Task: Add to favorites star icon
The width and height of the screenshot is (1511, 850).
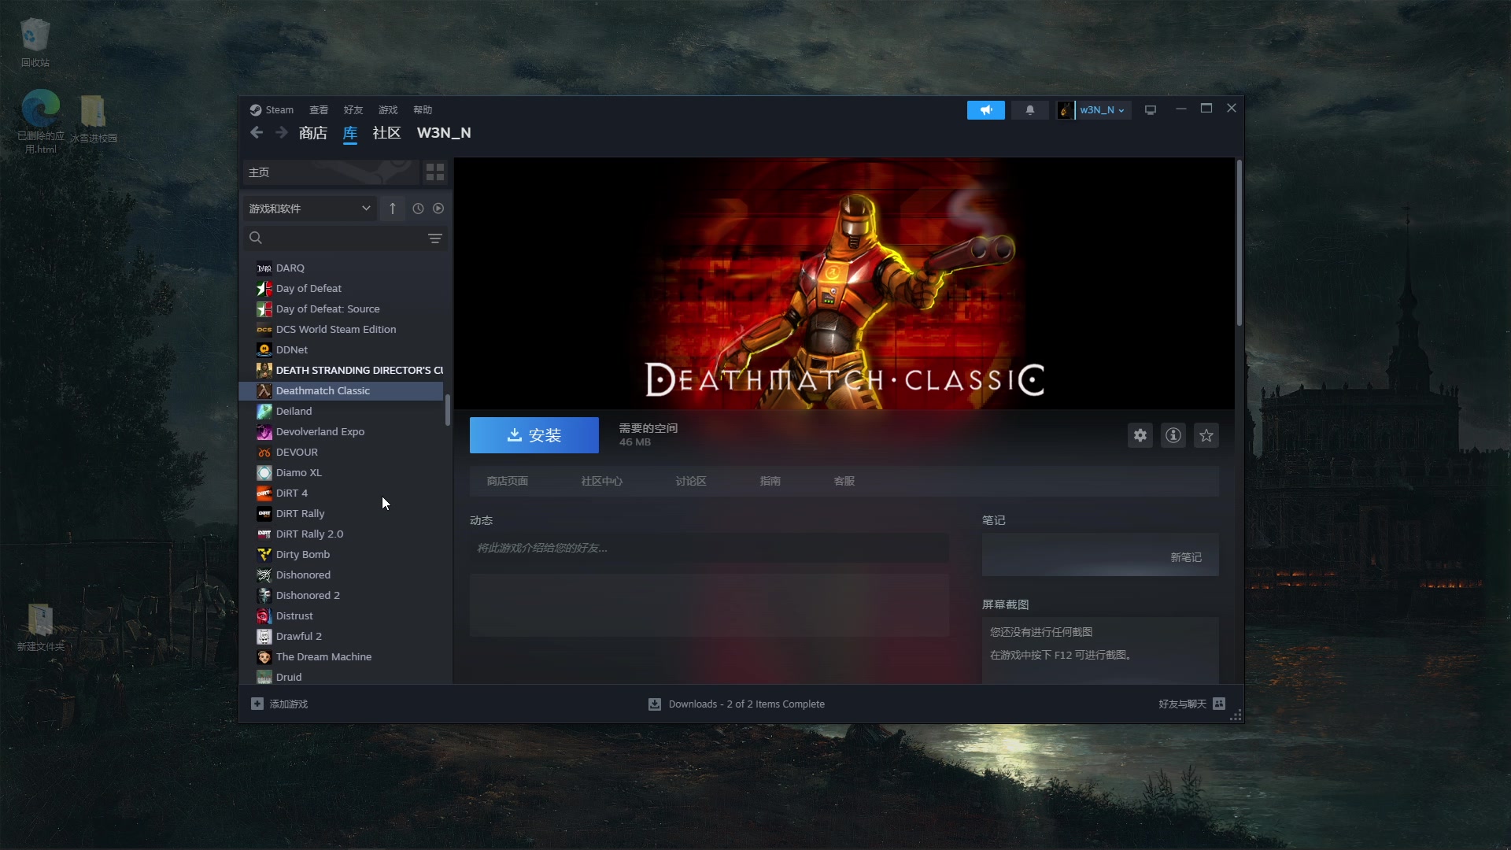Action: (x=1206, y=435)
